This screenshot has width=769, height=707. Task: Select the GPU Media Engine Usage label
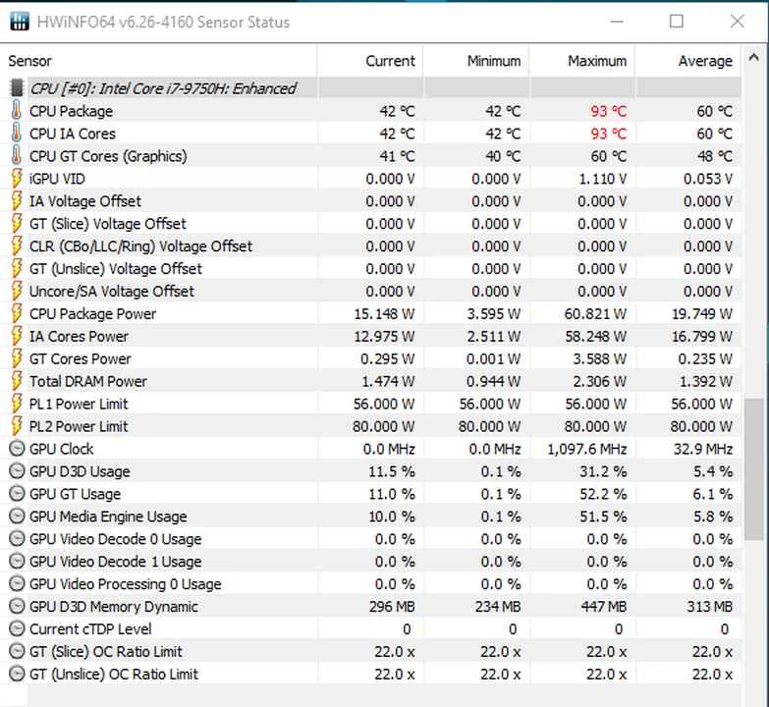pos(108,517)
